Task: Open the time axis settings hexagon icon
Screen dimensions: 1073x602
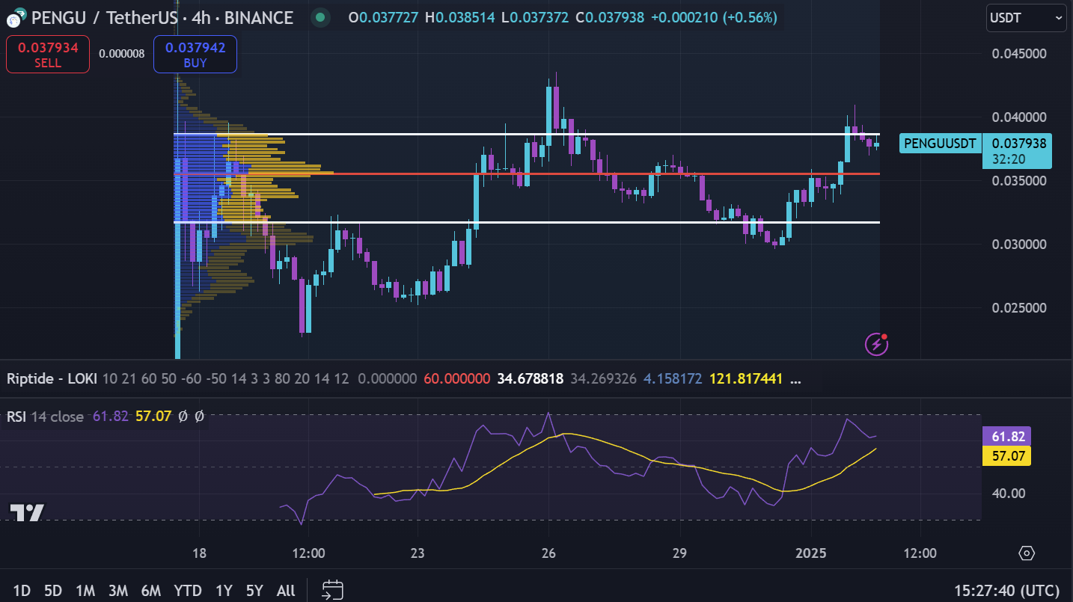Action: coord(1027,553)
